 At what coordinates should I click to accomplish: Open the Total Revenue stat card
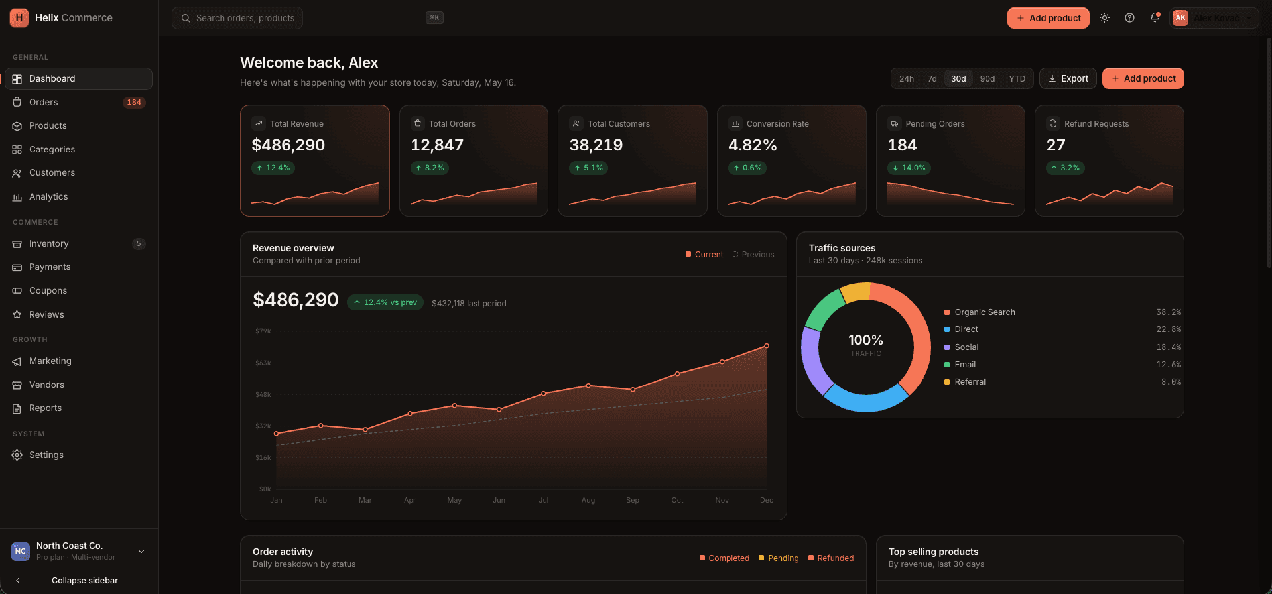(315, 160)
